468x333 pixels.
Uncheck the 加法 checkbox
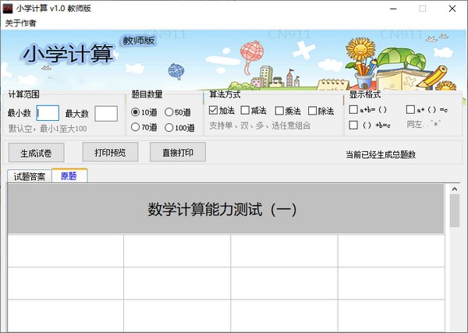tap(213, 111)
